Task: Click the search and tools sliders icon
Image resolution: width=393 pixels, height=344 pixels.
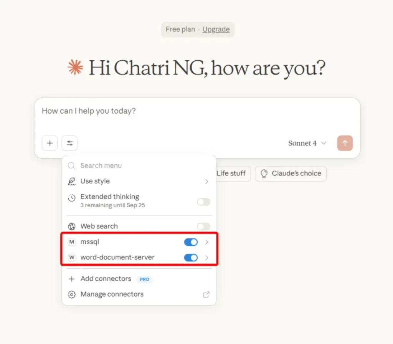Action: click(69, 143)
